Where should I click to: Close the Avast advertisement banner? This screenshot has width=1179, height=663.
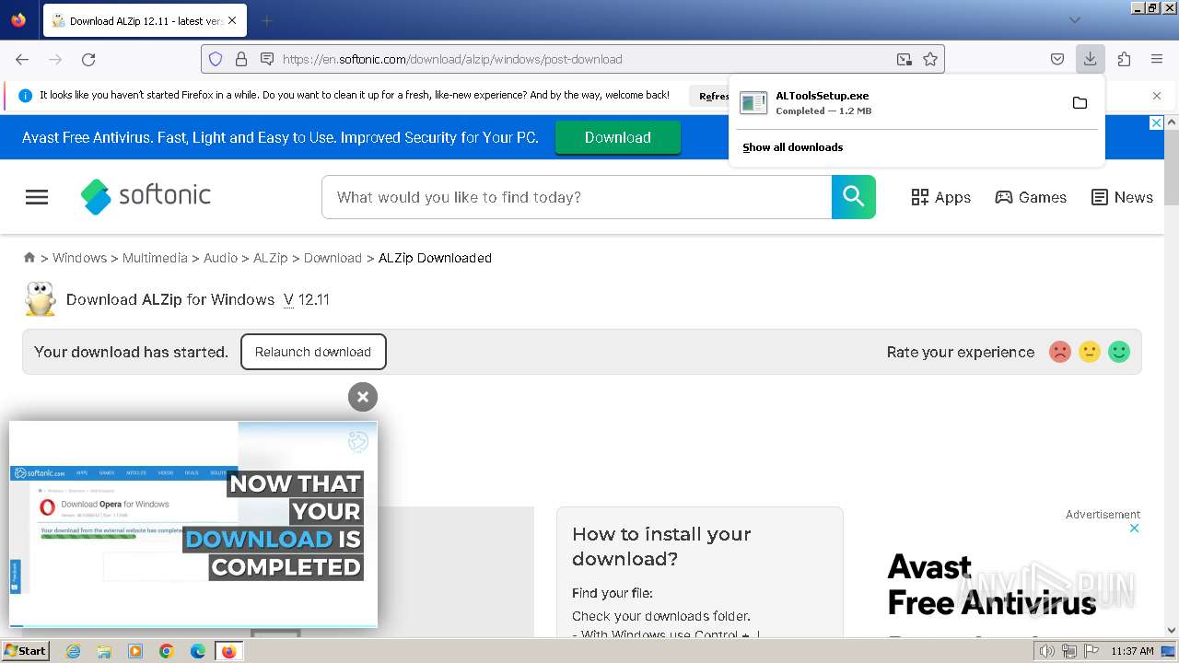pos(1157,122)
